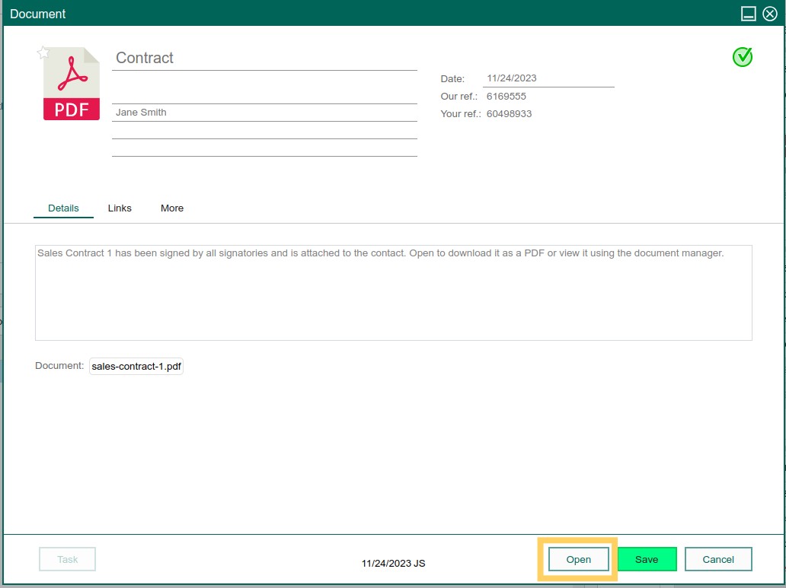Click the green verified checkmark icon

(742, 57)
